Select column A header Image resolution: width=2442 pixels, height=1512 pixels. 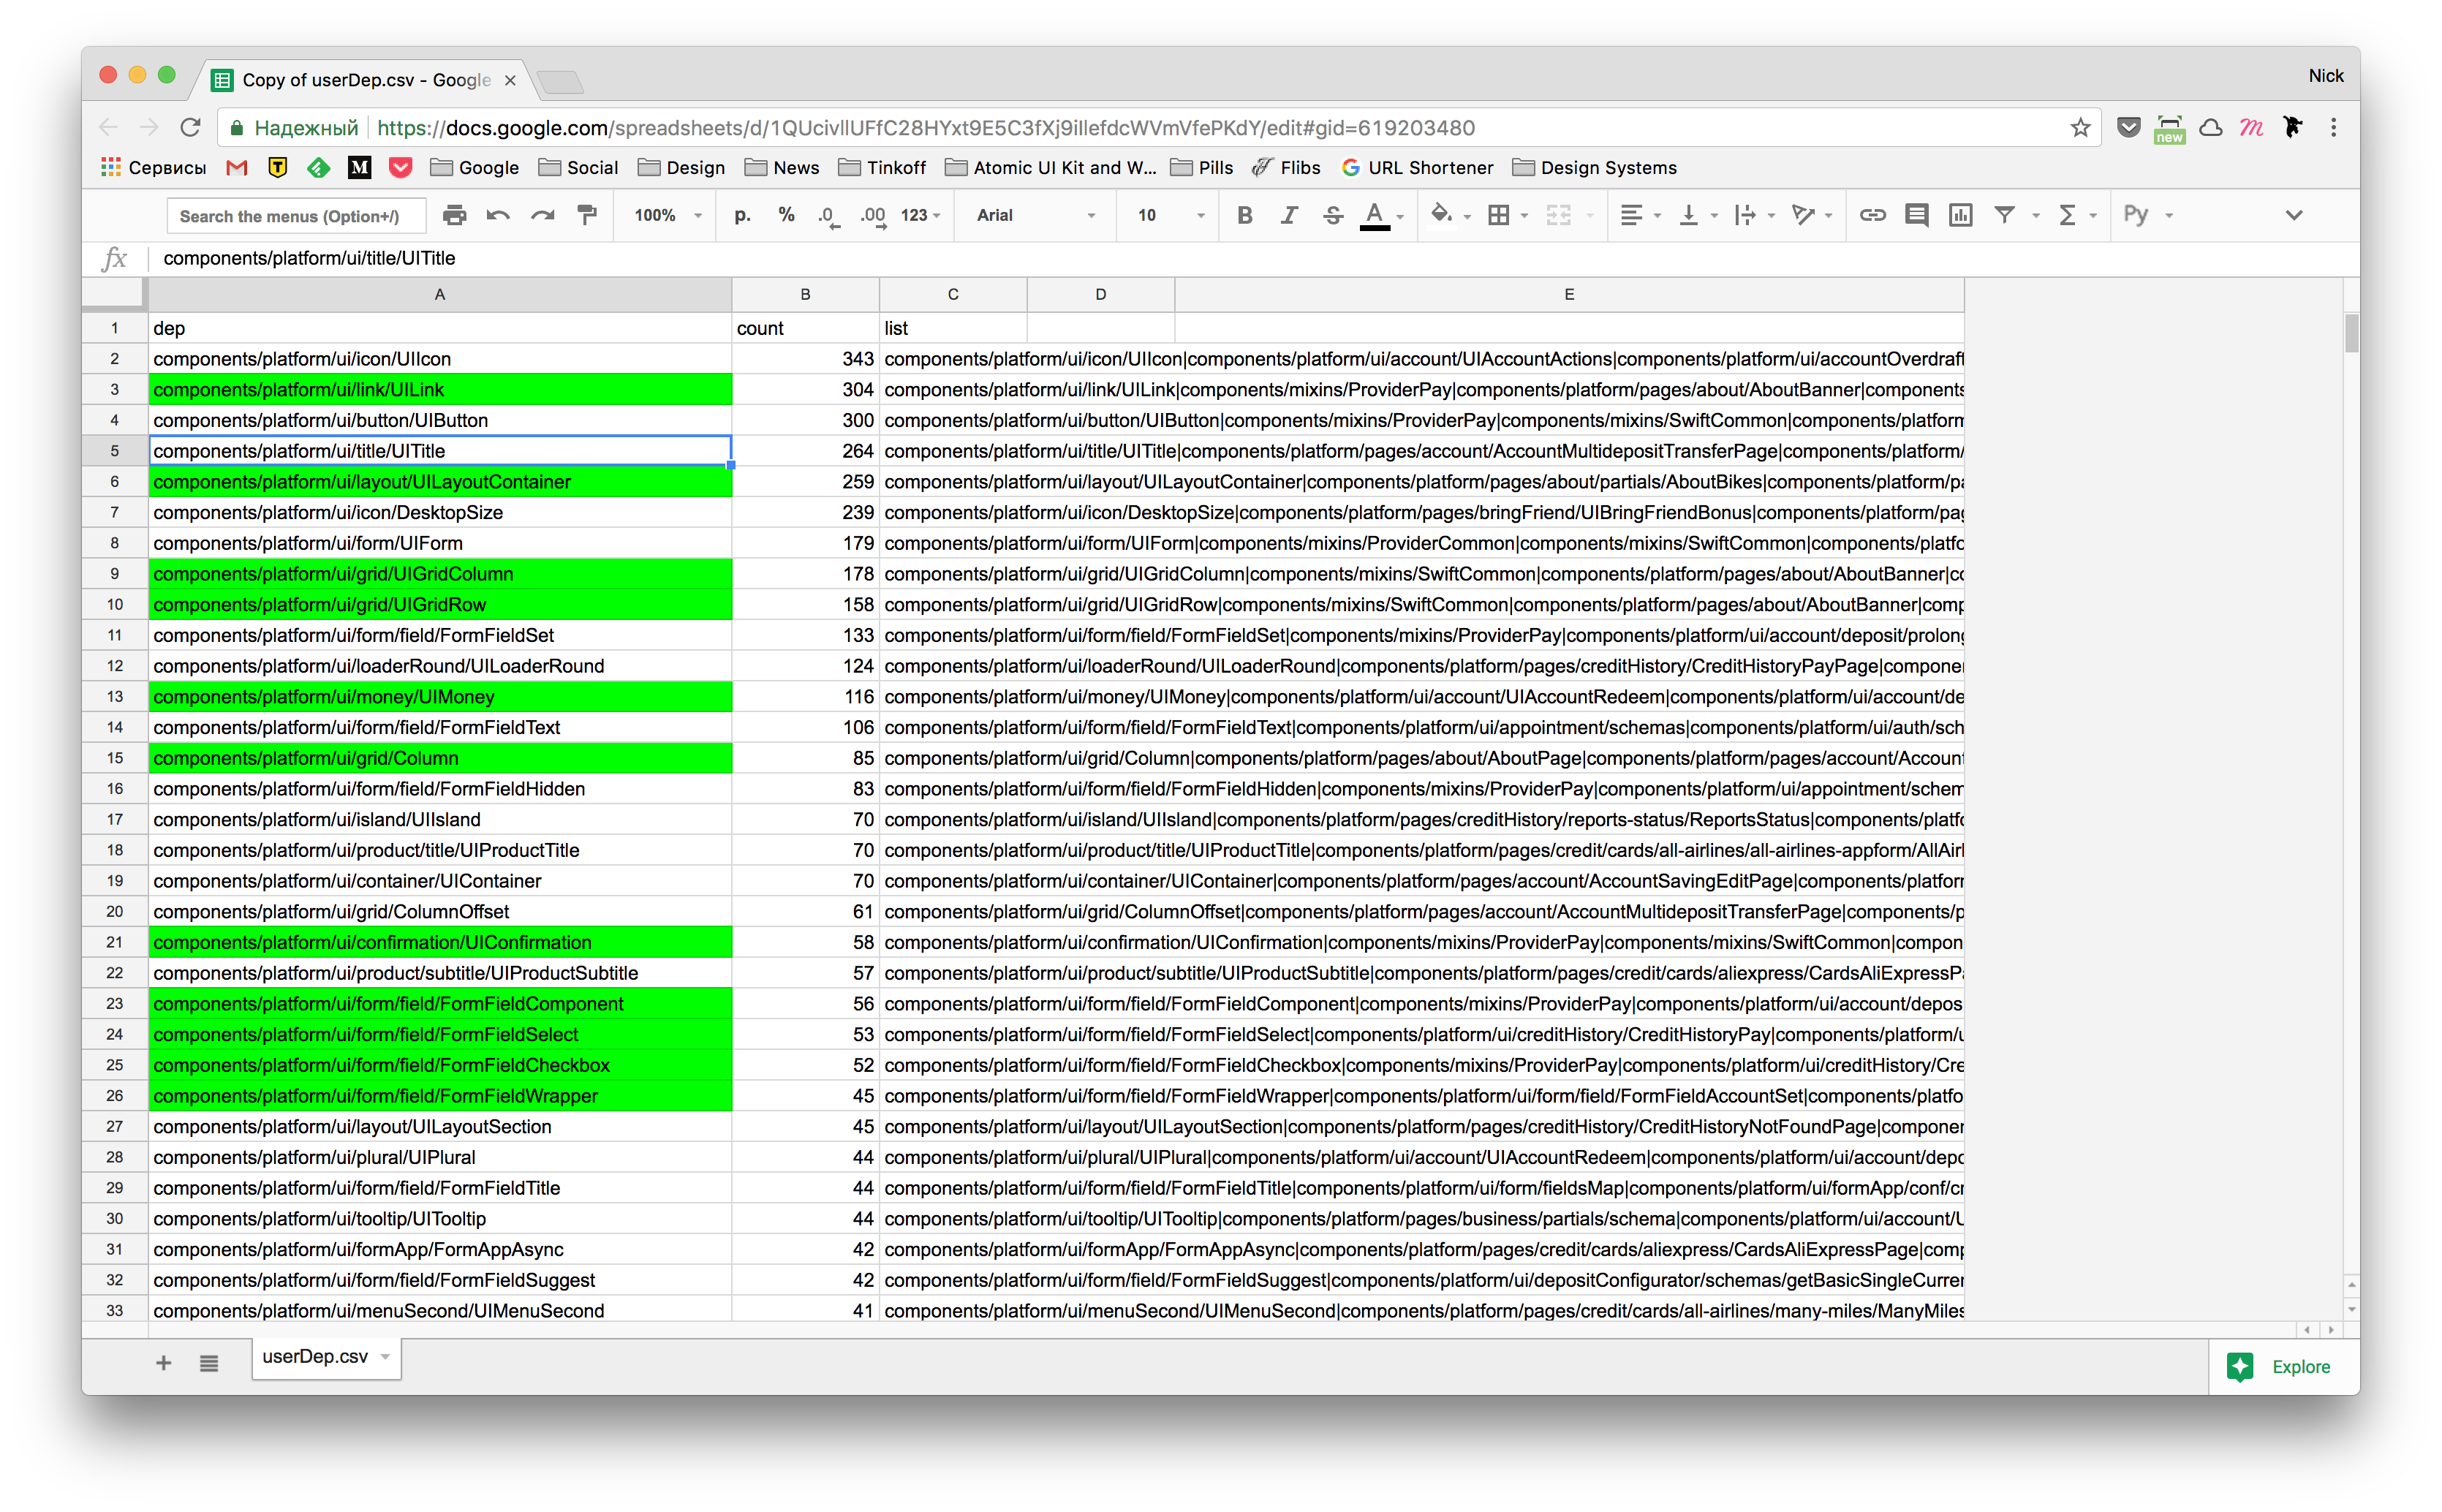point(440,294)
